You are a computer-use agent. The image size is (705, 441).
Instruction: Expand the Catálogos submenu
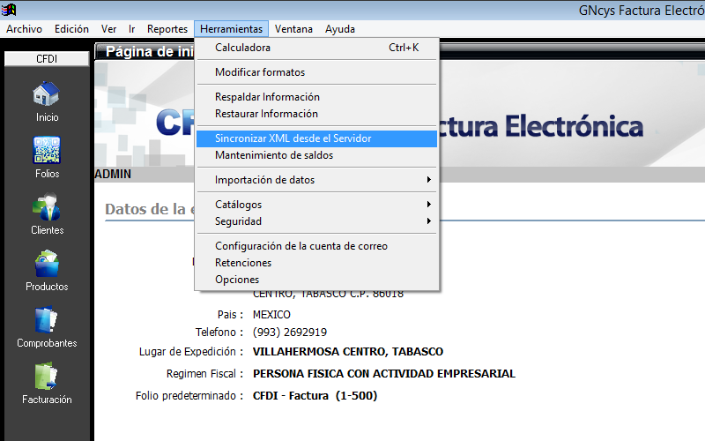(x=316, y=205)
